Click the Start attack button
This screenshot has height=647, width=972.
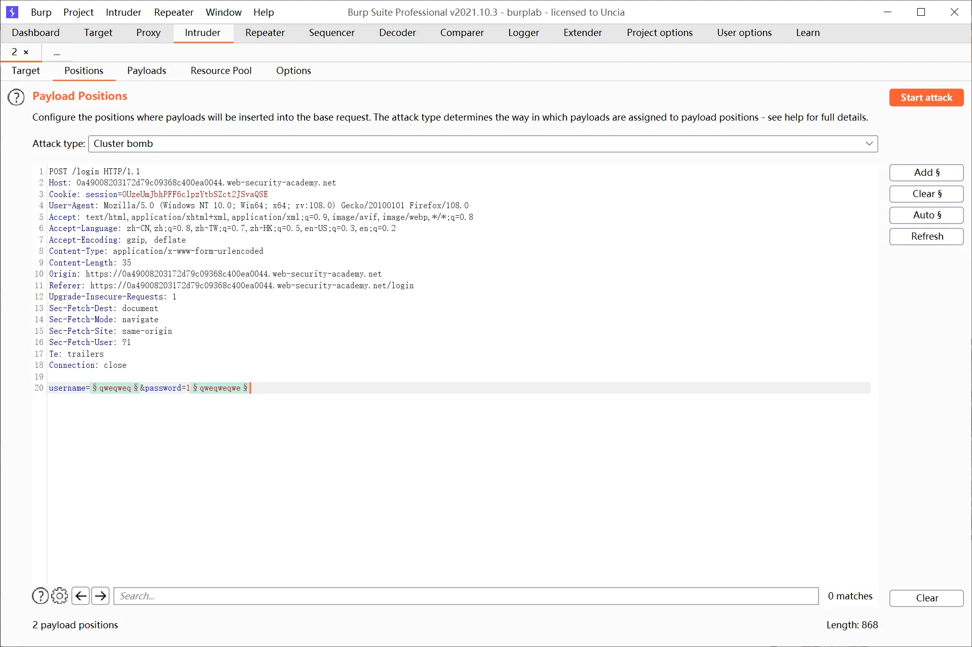[926, 97]
